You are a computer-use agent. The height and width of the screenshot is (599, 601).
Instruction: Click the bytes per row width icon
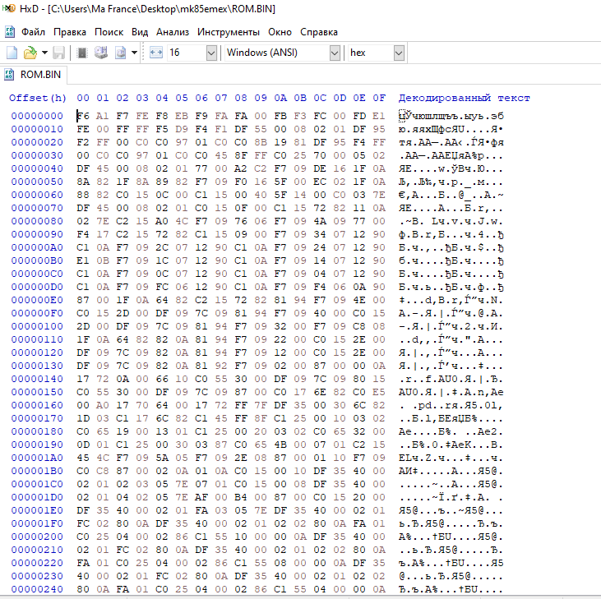(156, 53)
